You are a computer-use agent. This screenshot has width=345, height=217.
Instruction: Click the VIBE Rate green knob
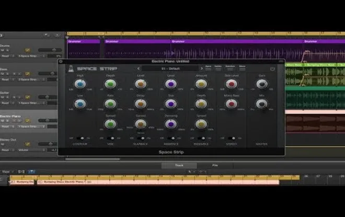click(110, 104)
